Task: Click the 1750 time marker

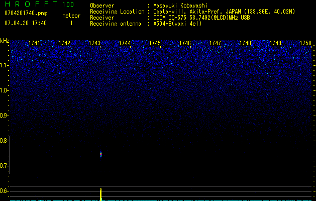Action: click(x=305, y=44)
